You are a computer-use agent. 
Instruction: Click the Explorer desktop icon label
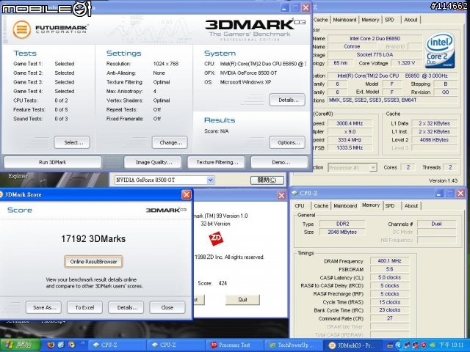tap(18, 176)
